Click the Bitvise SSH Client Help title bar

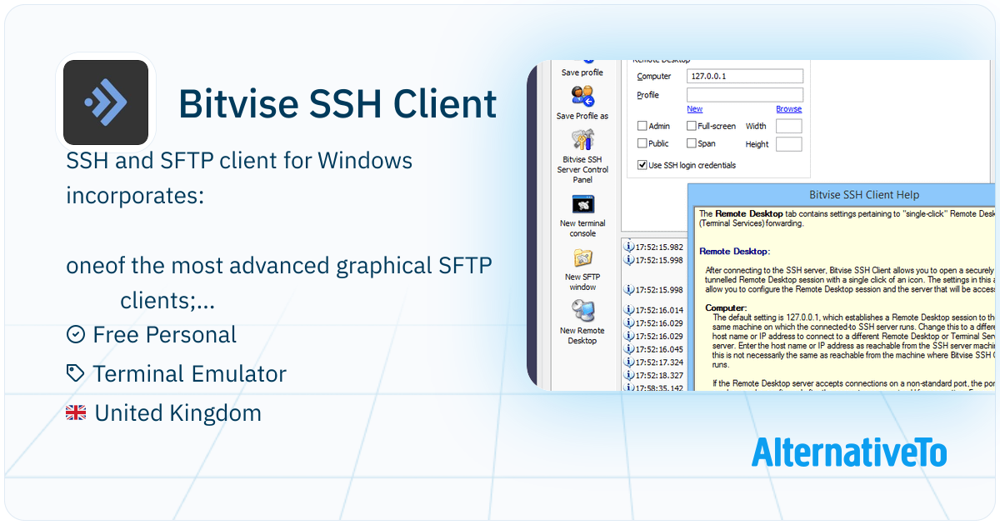click(x=842, y=195)
